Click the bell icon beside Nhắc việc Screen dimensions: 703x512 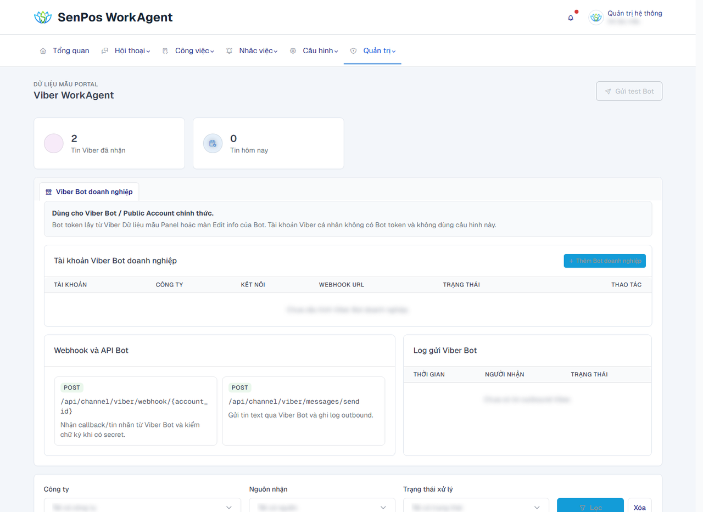pyautogui.click(x=229, y=50)
